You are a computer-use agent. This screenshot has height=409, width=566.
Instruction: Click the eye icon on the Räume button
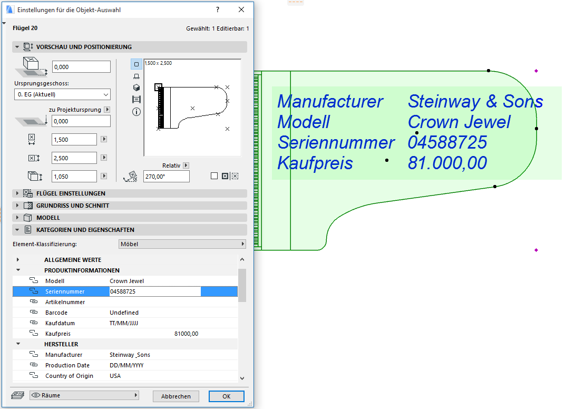point(35,396)
